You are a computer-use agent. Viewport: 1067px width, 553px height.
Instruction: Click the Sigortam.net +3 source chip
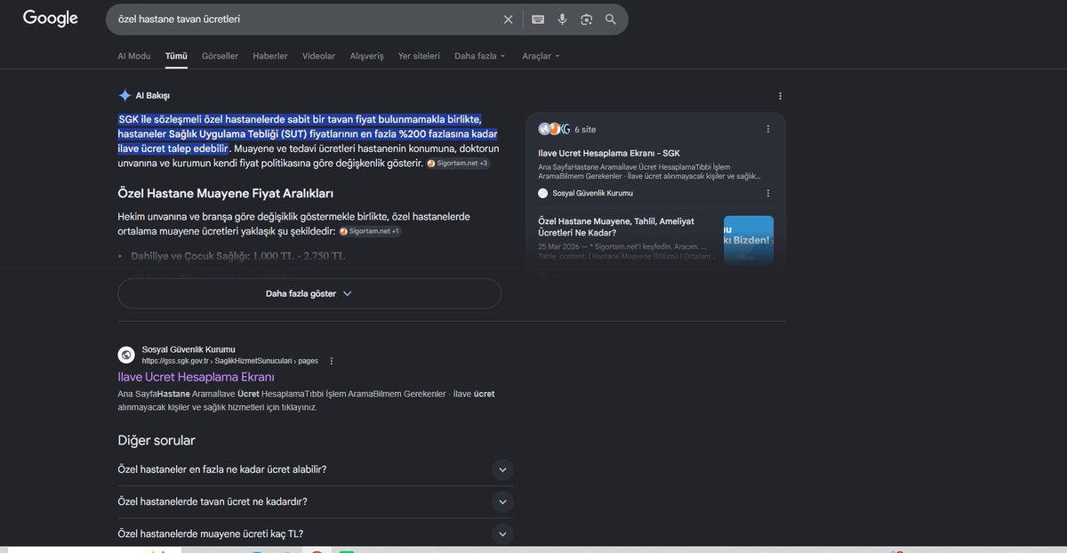click(458, 164)
